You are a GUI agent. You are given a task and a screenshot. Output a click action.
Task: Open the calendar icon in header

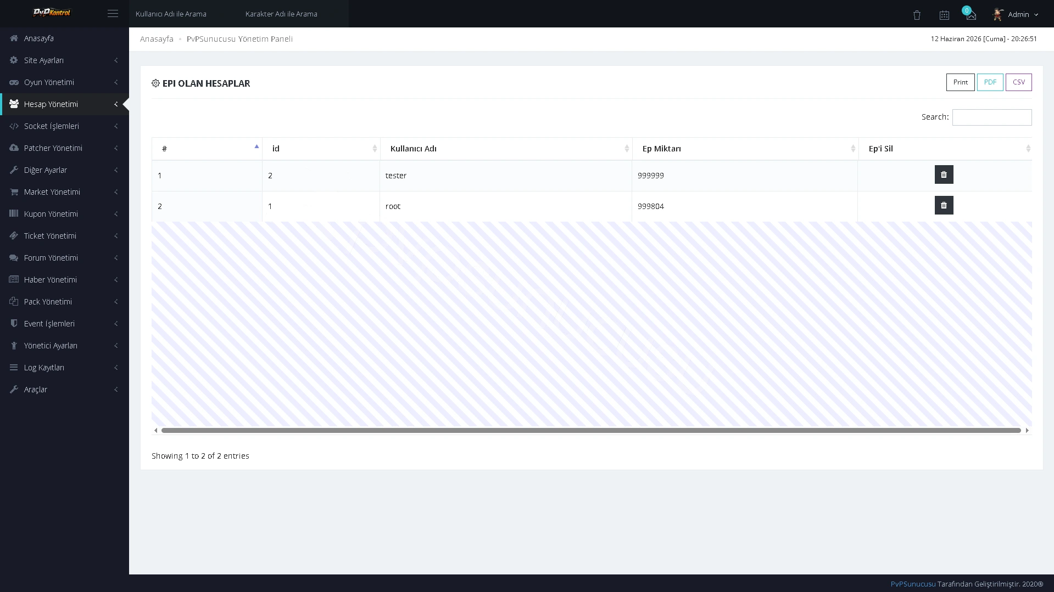(944, 15)
